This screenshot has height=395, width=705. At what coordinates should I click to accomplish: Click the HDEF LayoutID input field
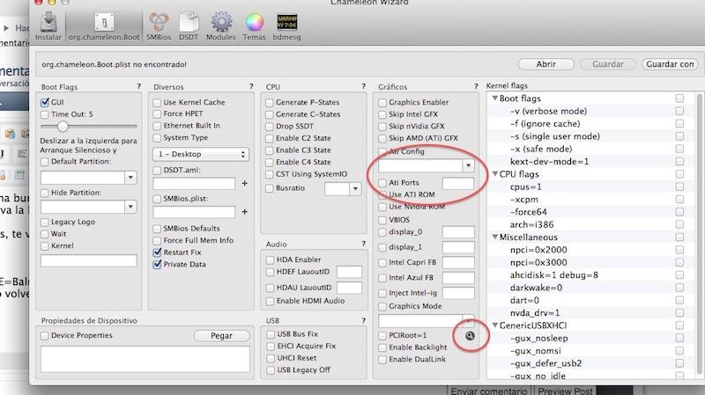pos(349,272)
